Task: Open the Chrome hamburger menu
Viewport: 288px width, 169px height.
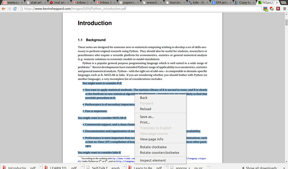Action: (285, 9)
